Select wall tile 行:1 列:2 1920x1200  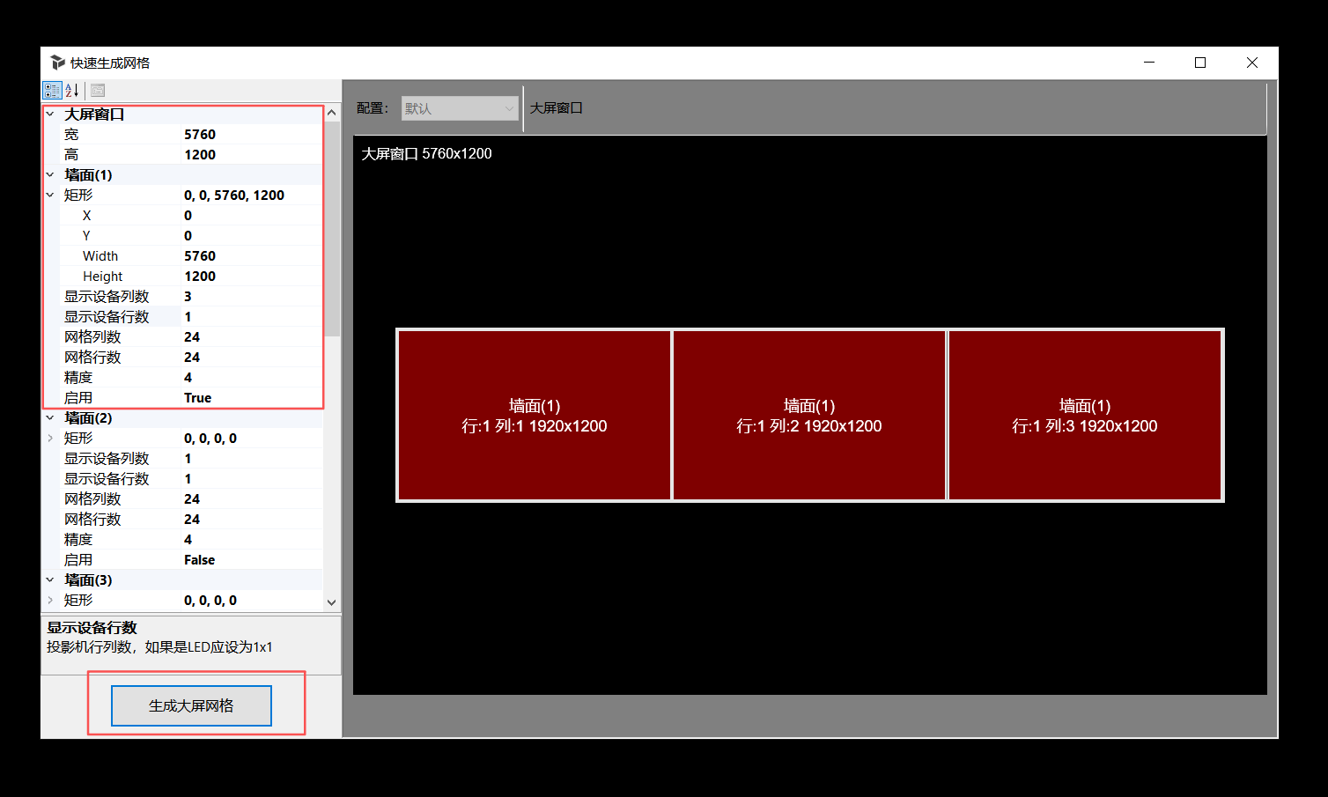808,416
